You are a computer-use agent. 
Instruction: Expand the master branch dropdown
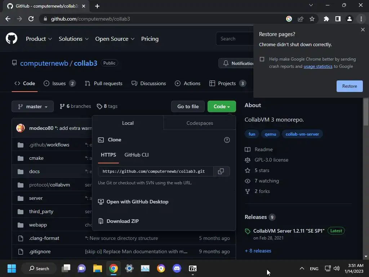coord(33,106)
